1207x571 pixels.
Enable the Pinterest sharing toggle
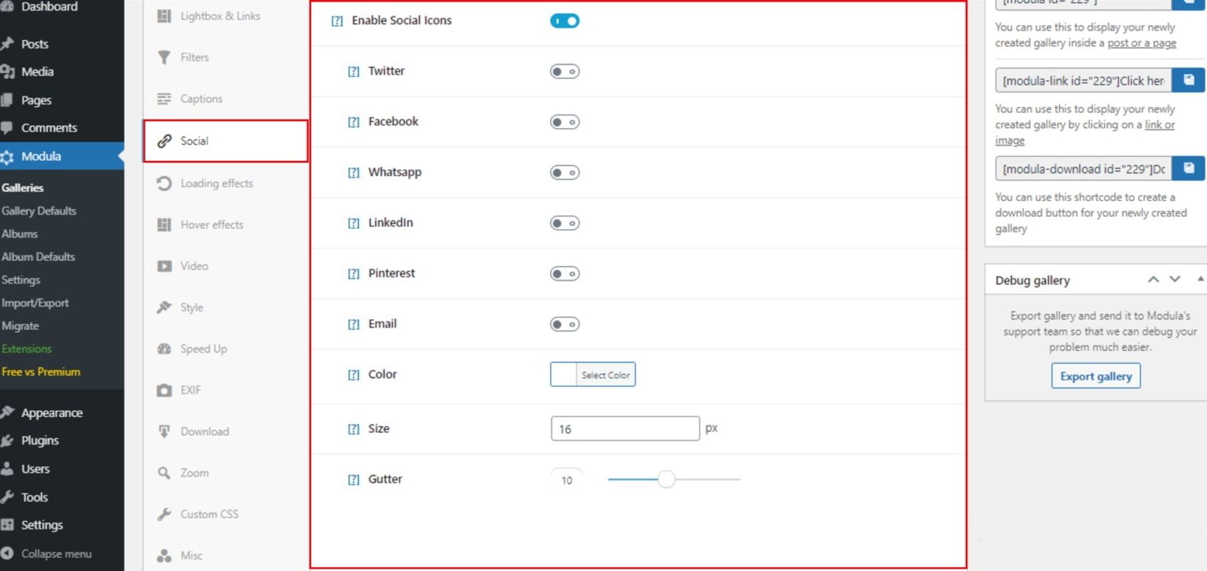coord(564,273)
